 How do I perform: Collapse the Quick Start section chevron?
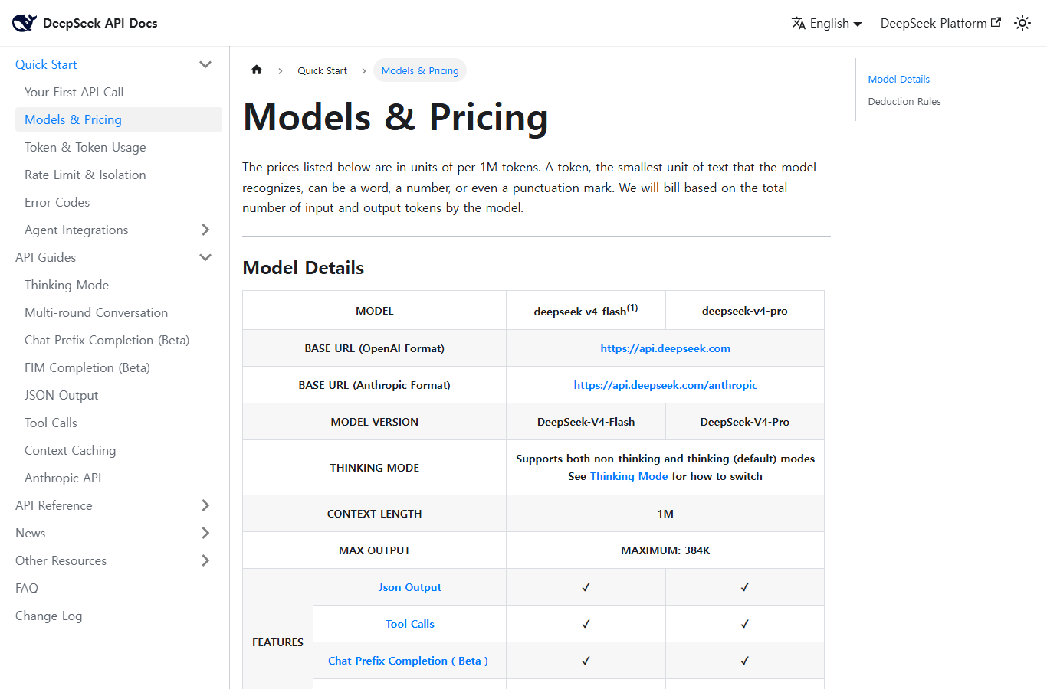[x=205, y=64]
